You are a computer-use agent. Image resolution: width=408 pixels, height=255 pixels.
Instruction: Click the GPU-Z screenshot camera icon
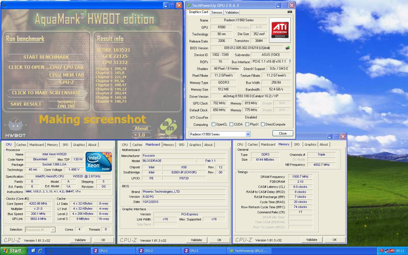click(290, 12)
